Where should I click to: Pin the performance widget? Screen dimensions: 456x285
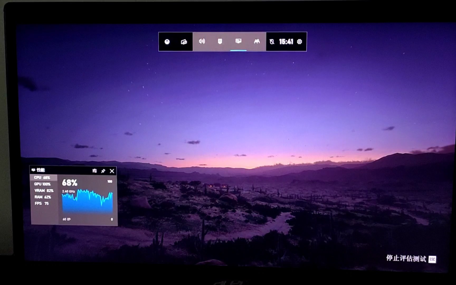(x=103, y=171)
